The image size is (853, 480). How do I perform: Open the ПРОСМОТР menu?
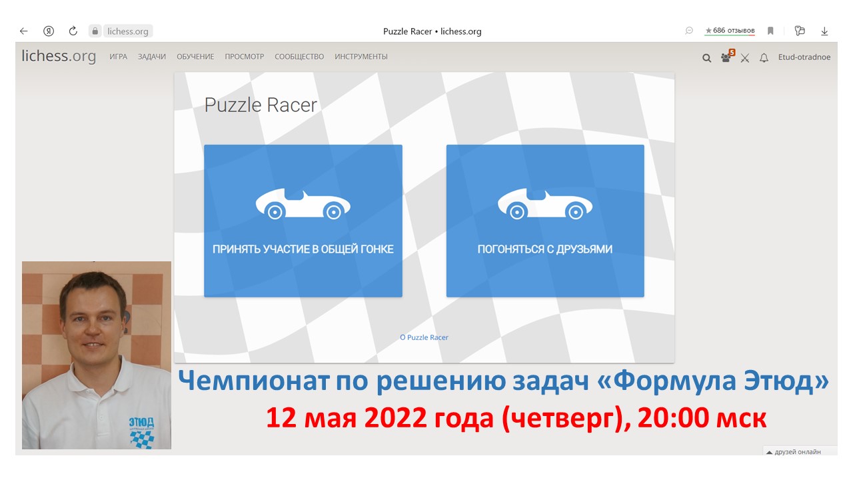[x=245, y=57]
